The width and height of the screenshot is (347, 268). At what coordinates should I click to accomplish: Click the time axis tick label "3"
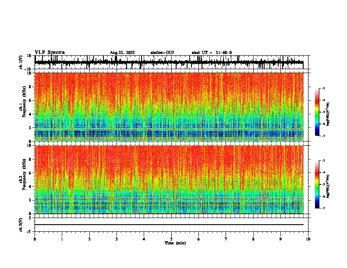tap(117, 239)
